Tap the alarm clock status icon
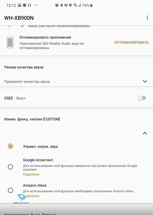Viewport: 153px width, 215px height. click(57, 5)
